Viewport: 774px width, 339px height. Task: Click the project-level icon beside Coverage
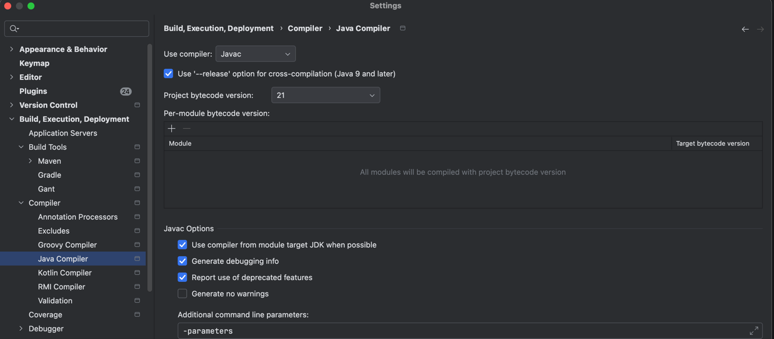[x=137, y=315]
